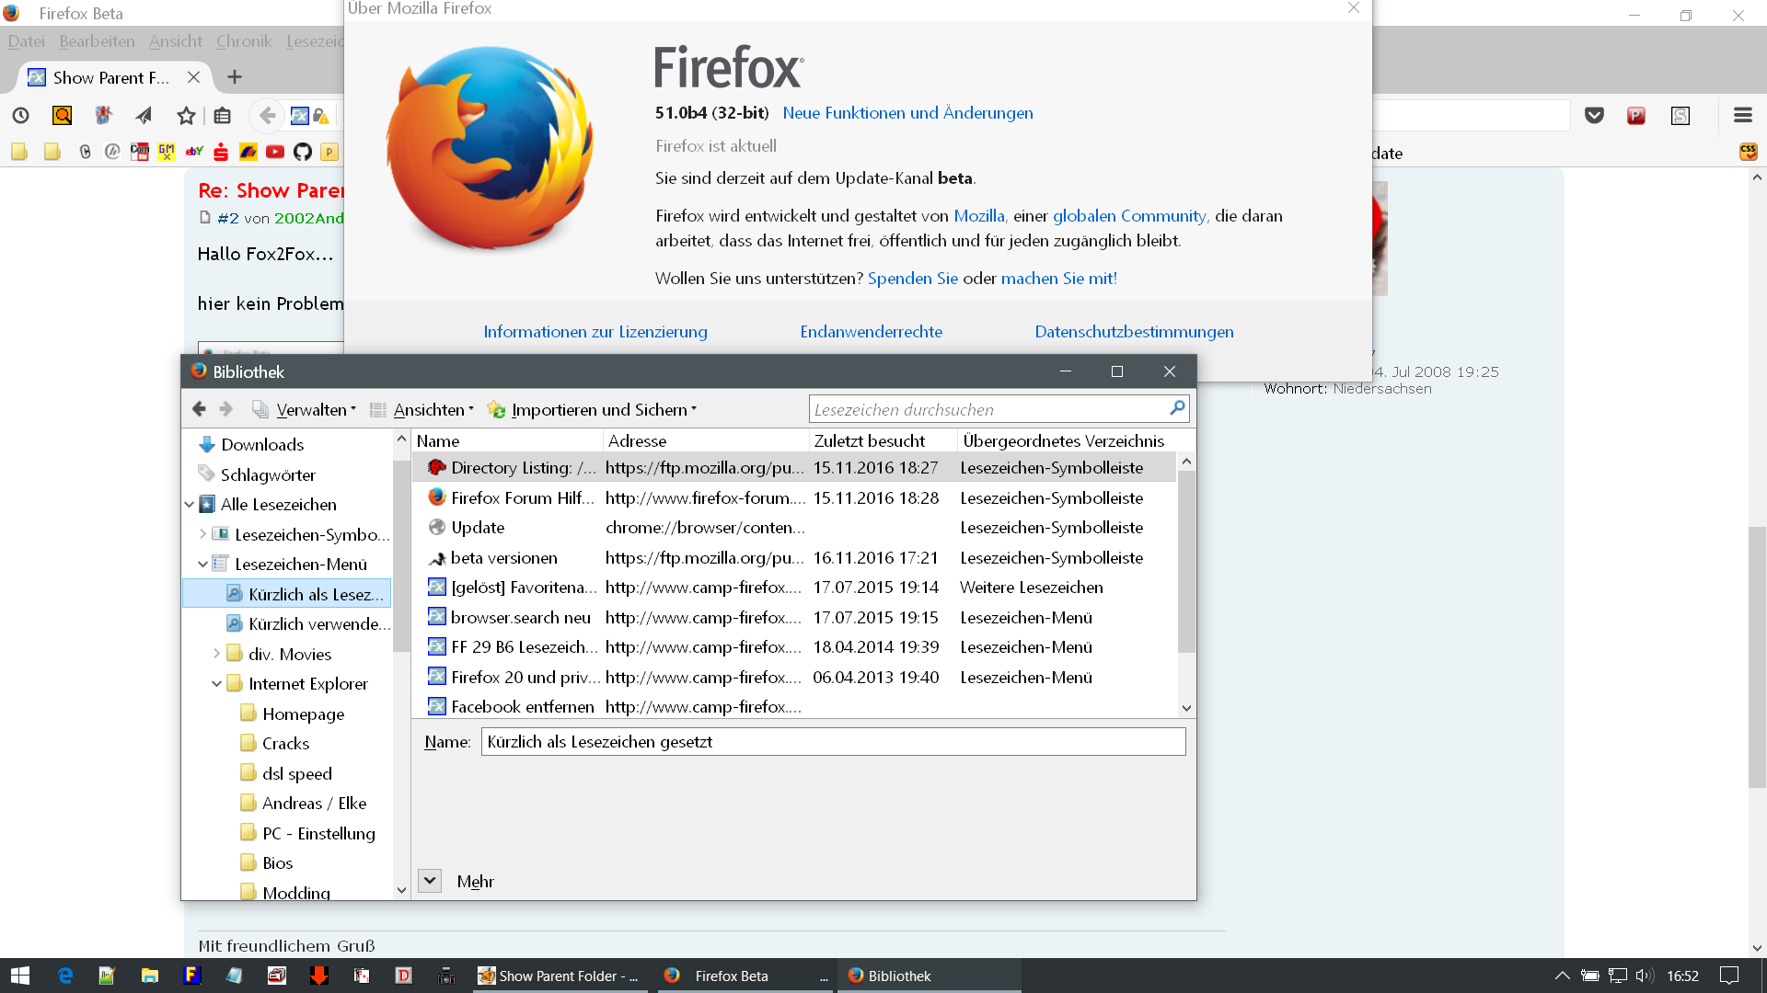
Task: Expand the Lesezeichen-Symbolleiste tree node
Action: click(202, 534)
